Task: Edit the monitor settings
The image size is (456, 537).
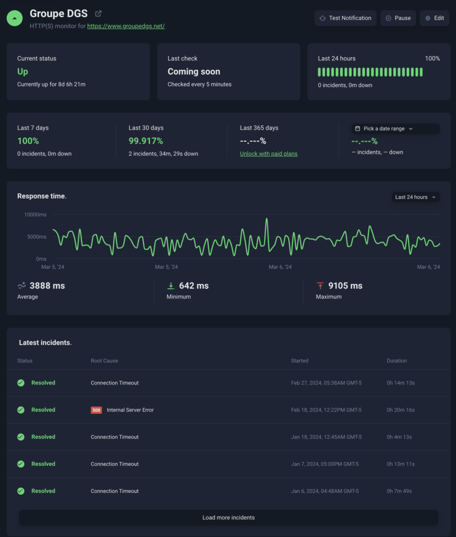Action: (434, 18)
